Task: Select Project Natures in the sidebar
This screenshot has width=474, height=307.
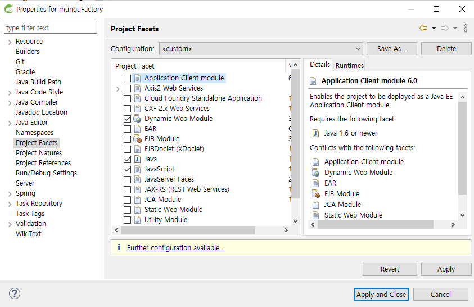Action: tap(39, 153)
